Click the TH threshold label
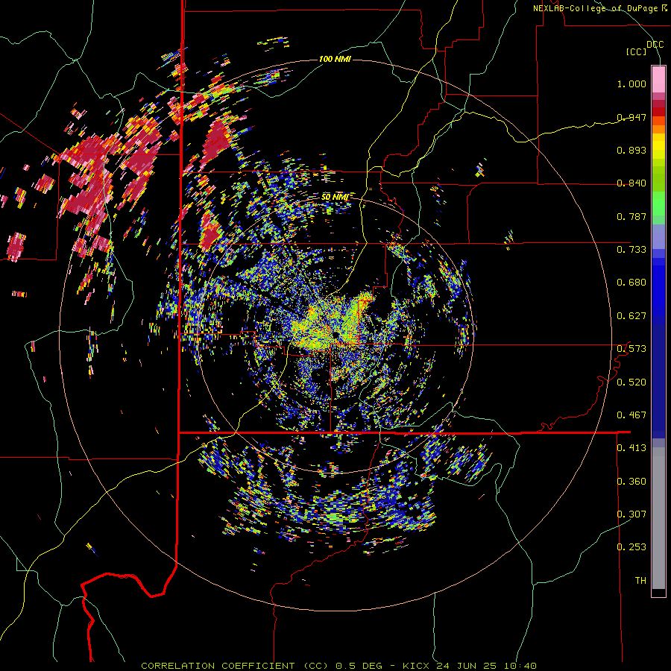Viewport: 671px width, 671px height. pyautogui.click(x=640, y=580)
